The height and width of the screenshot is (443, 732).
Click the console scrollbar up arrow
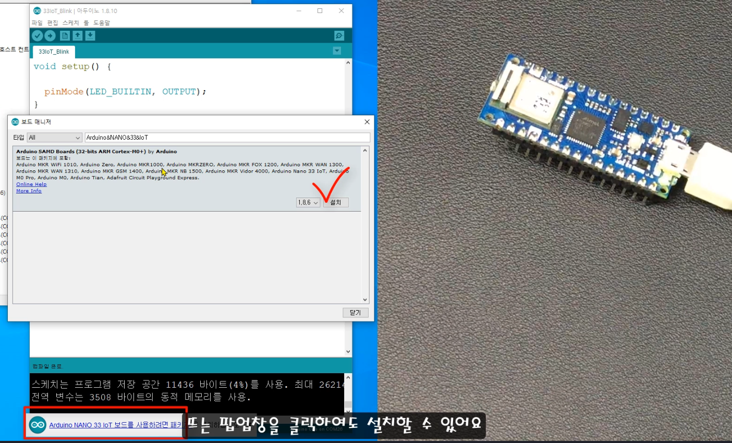click(348, 377)
